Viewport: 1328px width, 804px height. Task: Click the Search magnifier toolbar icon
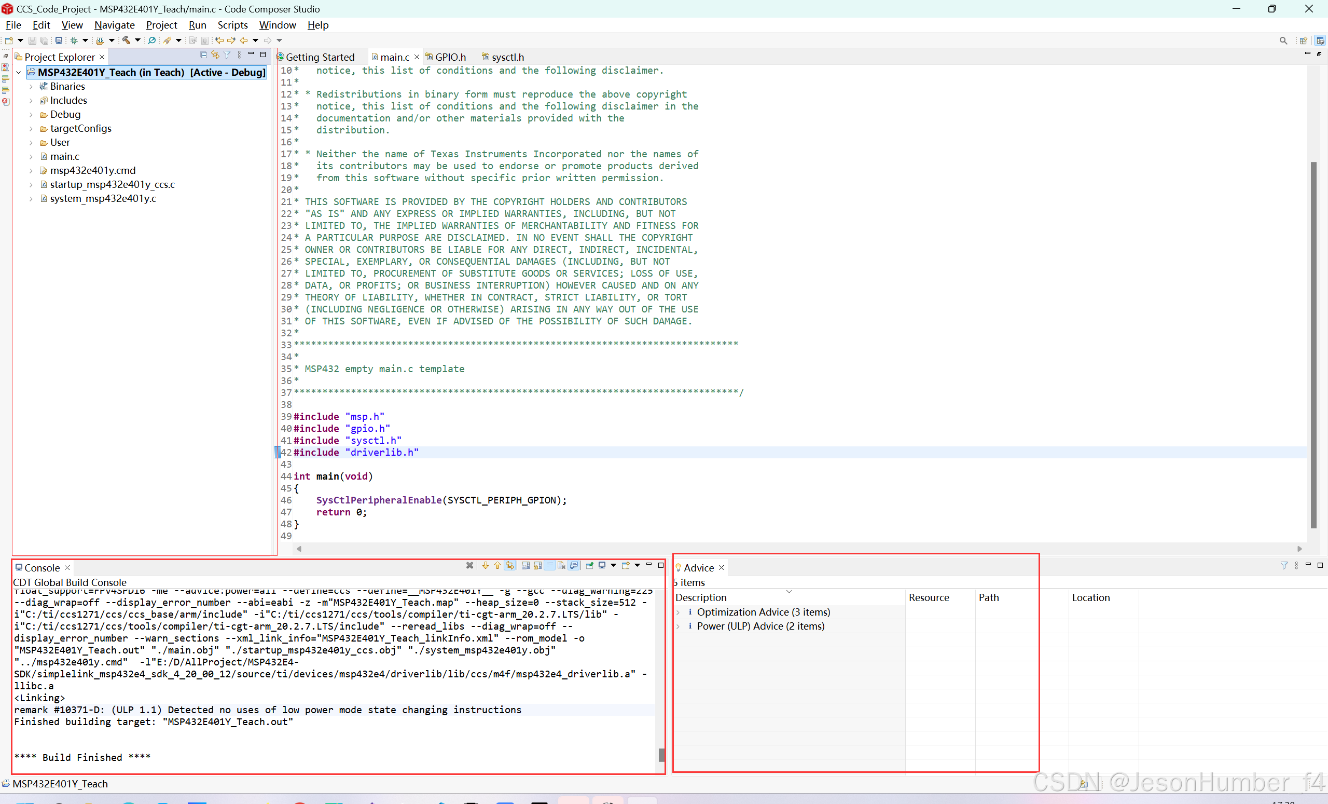152,40
